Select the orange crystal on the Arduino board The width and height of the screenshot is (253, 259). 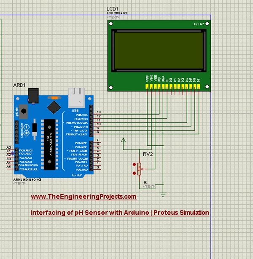(54, 98)
